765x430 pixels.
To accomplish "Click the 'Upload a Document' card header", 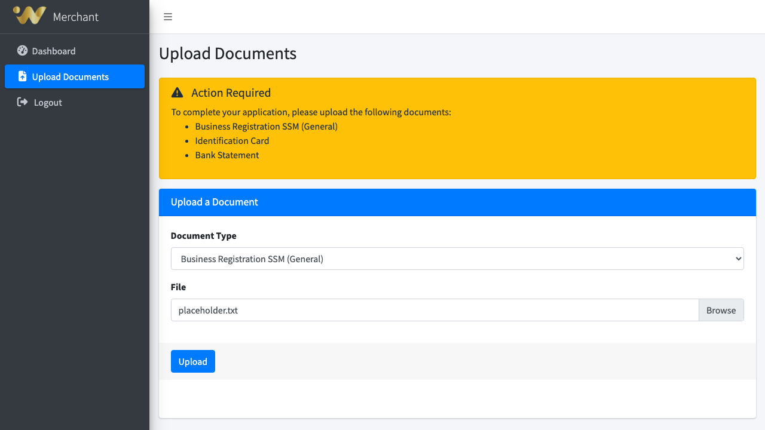I will (457, 202).
